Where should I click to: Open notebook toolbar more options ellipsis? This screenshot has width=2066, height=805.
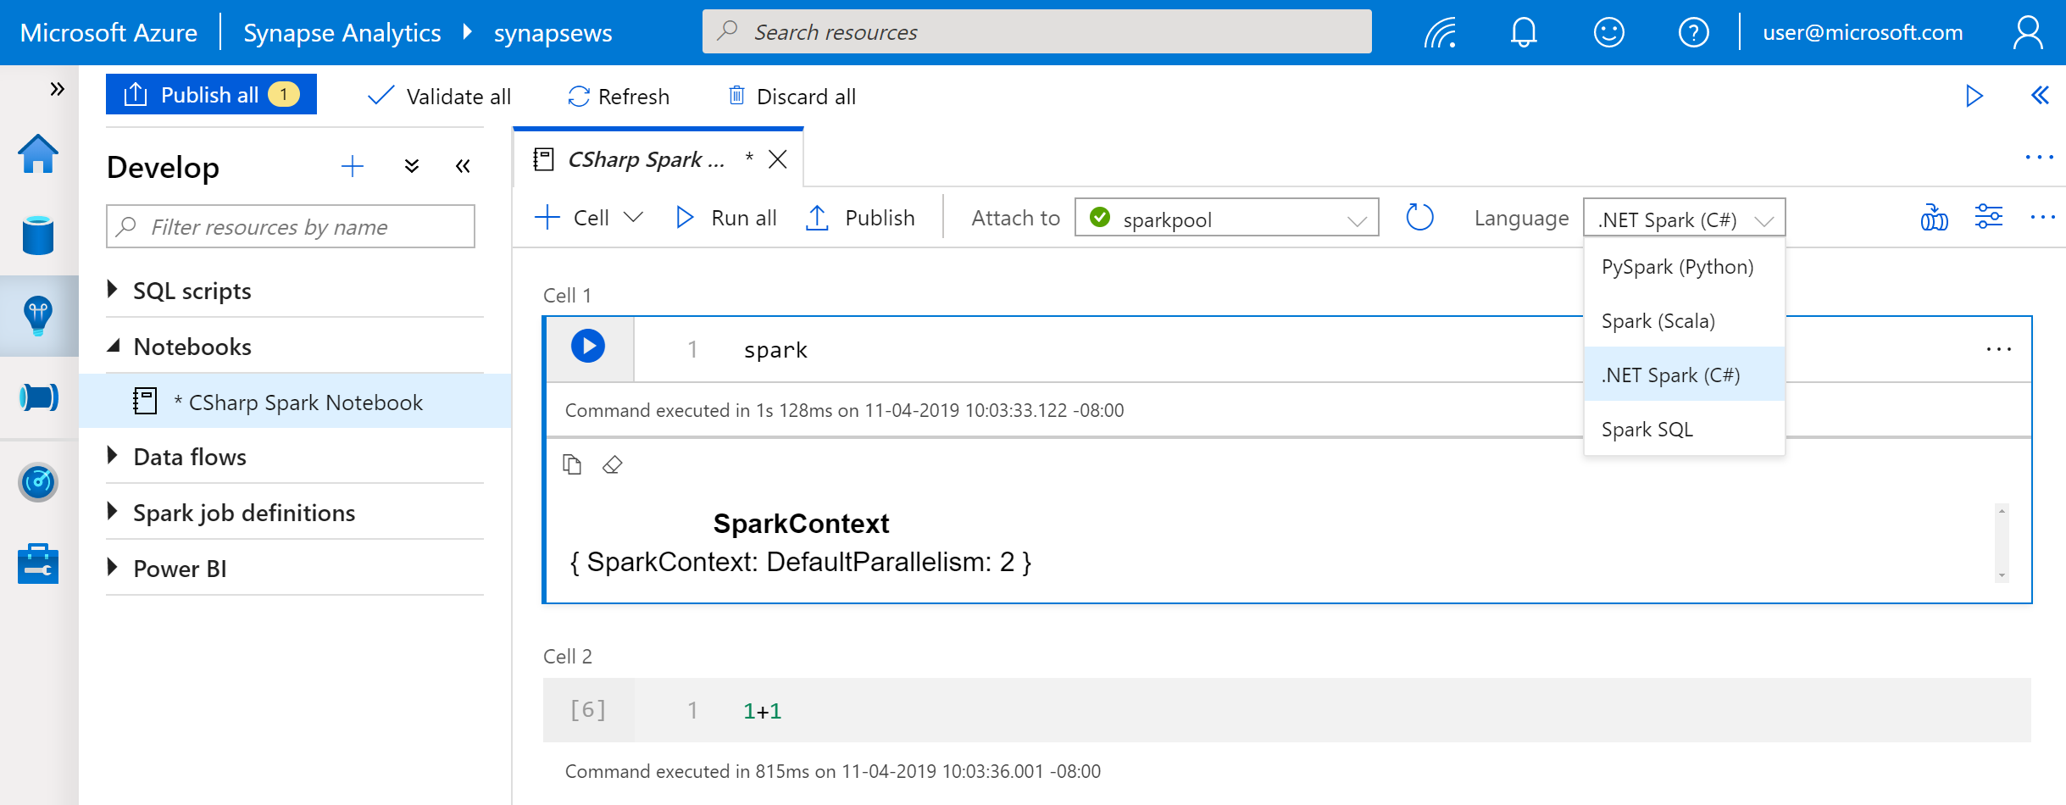tap(2042, 218)
